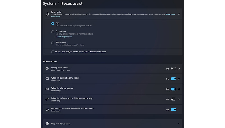Screen dimensions: 225x128
Task: Click the moon icon beside Focus assist header
Action: (47, 14)
